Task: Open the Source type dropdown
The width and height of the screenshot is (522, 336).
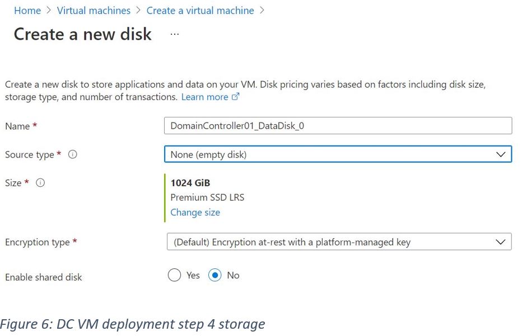Action: pos(338,154)
